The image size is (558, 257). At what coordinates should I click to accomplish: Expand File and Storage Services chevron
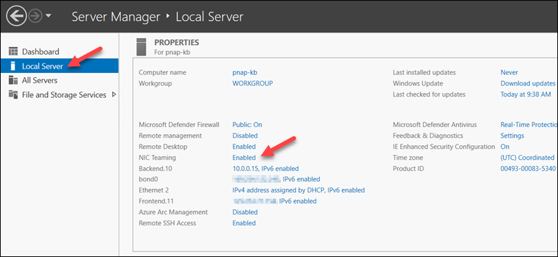tap(114, 94)
